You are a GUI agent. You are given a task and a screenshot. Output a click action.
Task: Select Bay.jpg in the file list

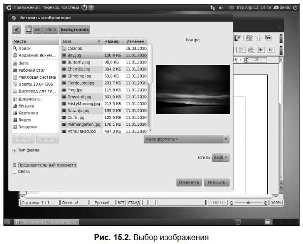click(104, 55)
